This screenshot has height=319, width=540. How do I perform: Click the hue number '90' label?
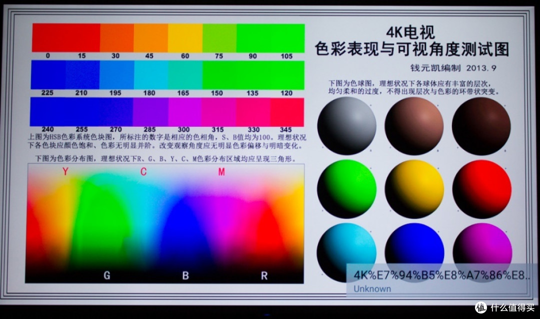[253, 56]
